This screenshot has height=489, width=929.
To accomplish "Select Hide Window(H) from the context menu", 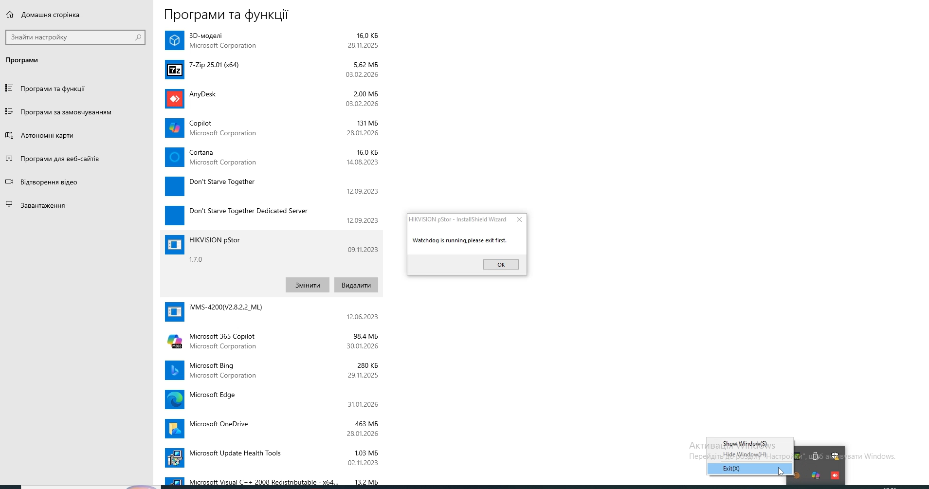I will (x=745, y=454).
